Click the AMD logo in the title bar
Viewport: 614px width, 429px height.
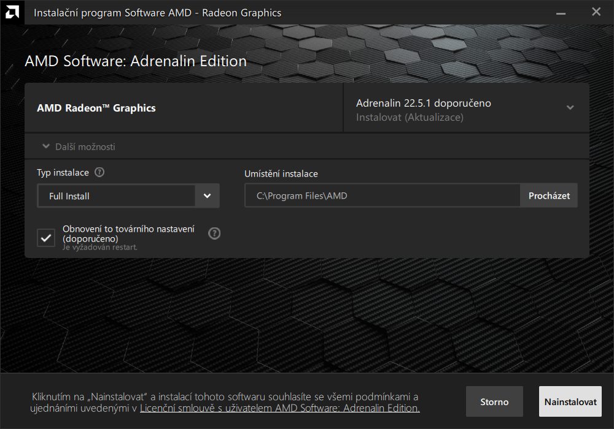click(12, 12)
